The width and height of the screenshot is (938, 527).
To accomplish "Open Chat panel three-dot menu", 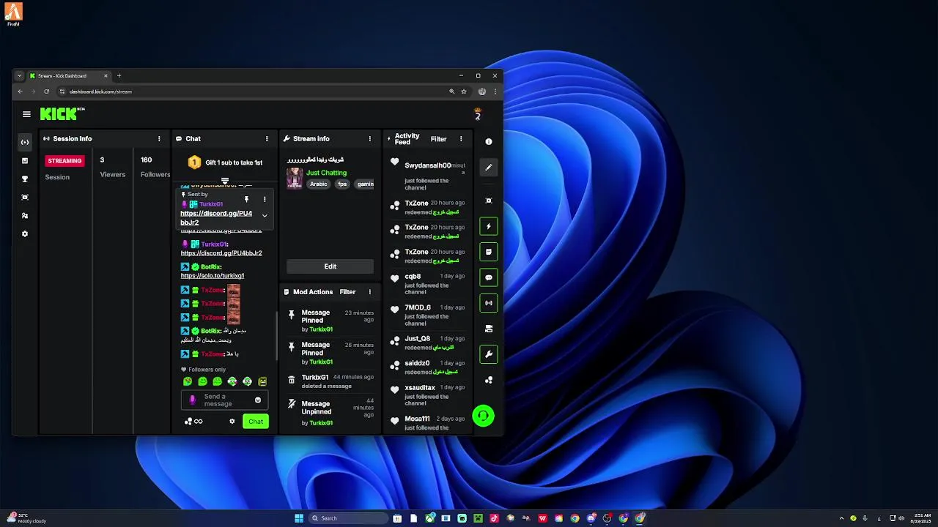I will [267, 138].
